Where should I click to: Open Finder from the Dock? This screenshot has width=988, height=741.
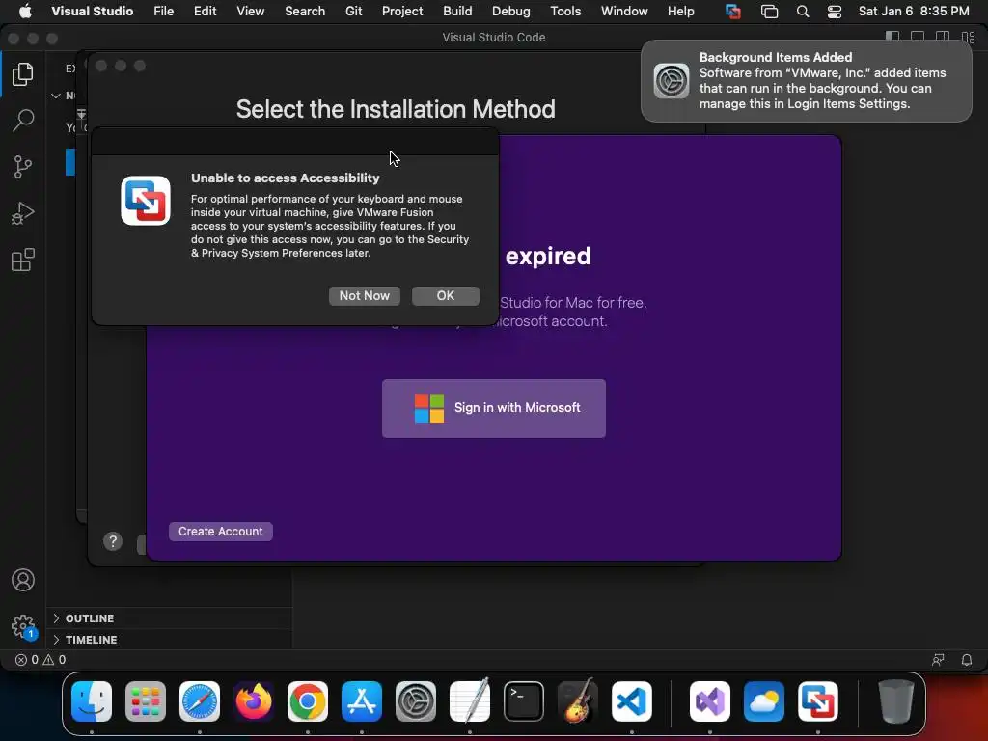click(92, 701)
